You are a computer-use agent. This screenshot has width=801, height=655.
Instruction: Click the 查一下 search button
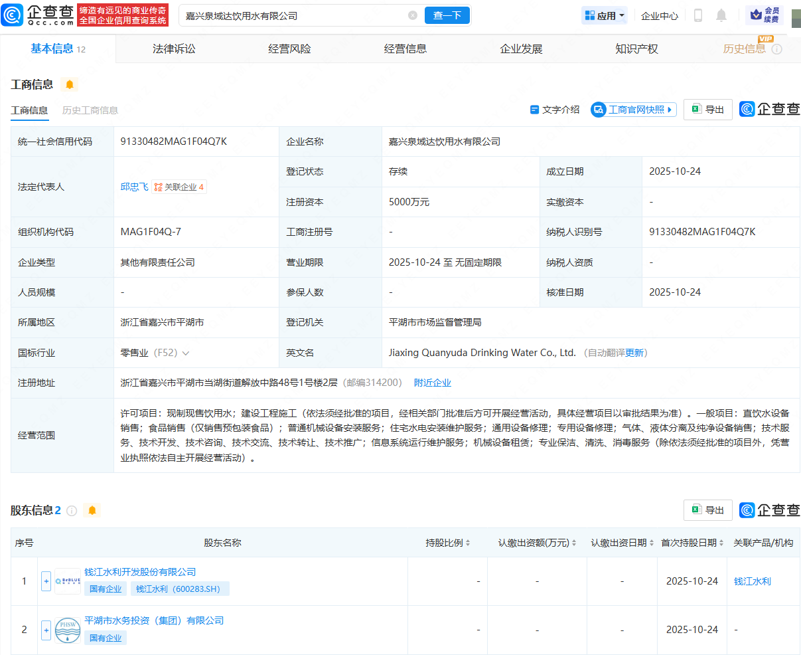point(447,15)
